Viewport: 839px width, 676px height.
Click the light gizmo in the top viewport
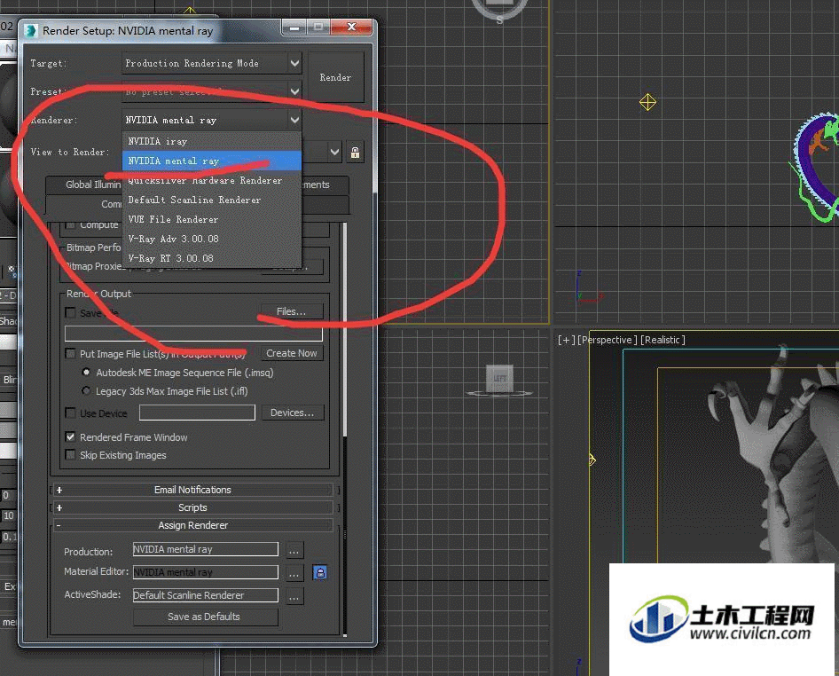tap(647, 102)
